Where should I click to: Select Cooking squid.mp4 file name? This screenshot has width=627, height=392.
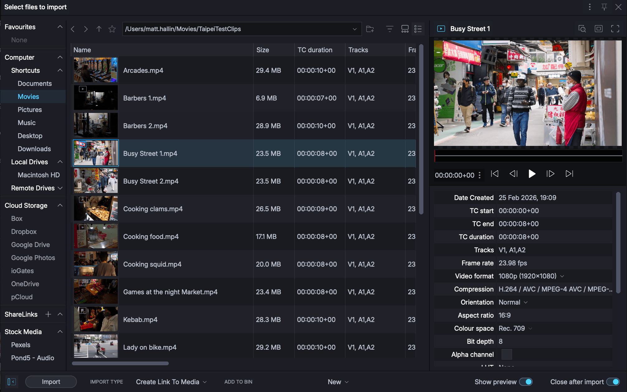(152, 264)
